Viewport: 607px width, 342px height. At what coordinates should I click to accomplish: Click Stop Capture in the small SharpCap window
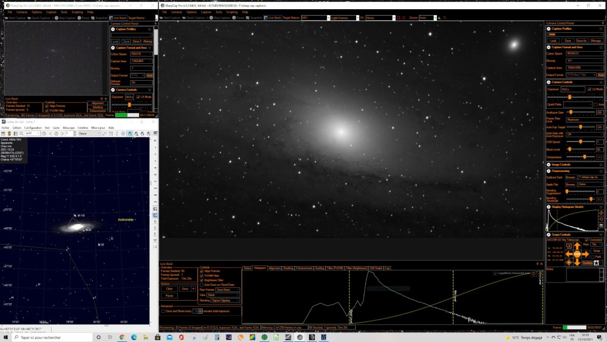click(x=65, y=18)
